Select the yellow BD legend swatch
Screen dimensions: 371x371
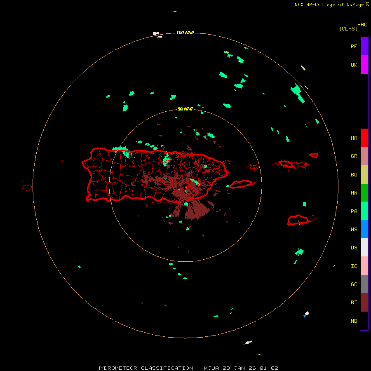tap(364, 175)
